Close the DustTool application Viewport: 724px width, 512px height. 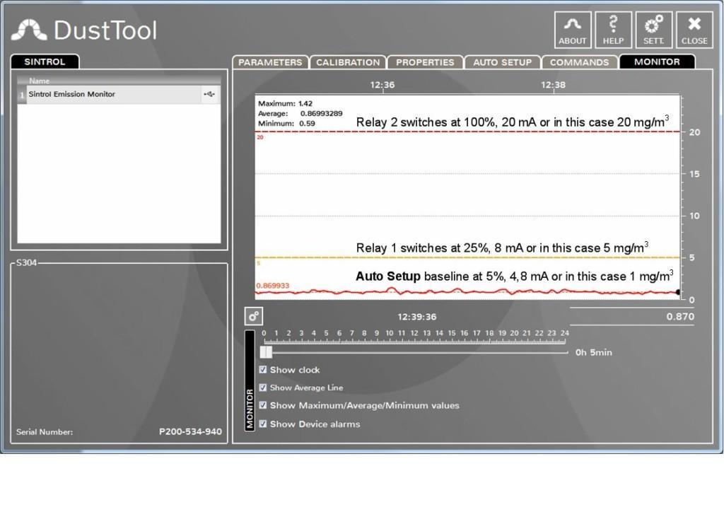(x=694, y=30)
